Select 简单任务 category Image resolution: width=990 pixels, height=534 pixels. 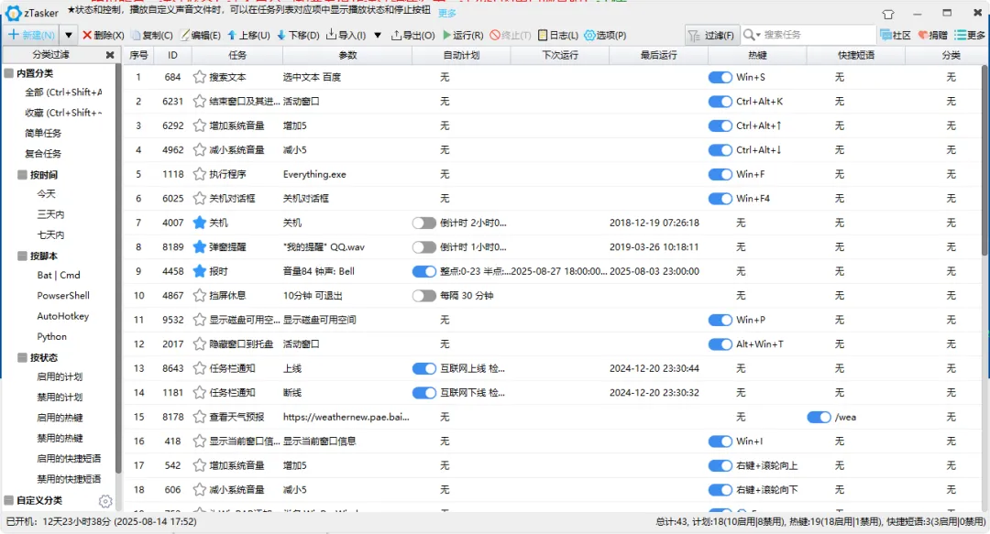point(43,133)
